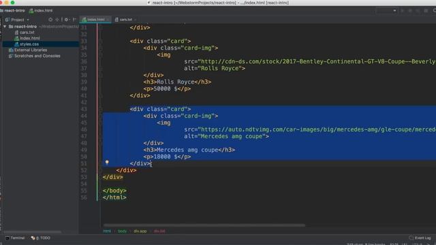Open the Terminal tool window
436x245 pixels.
(15, 238)
